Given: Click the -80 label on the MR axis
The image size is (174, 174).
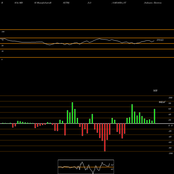Looking at the screenshot, I should (170, 148).
